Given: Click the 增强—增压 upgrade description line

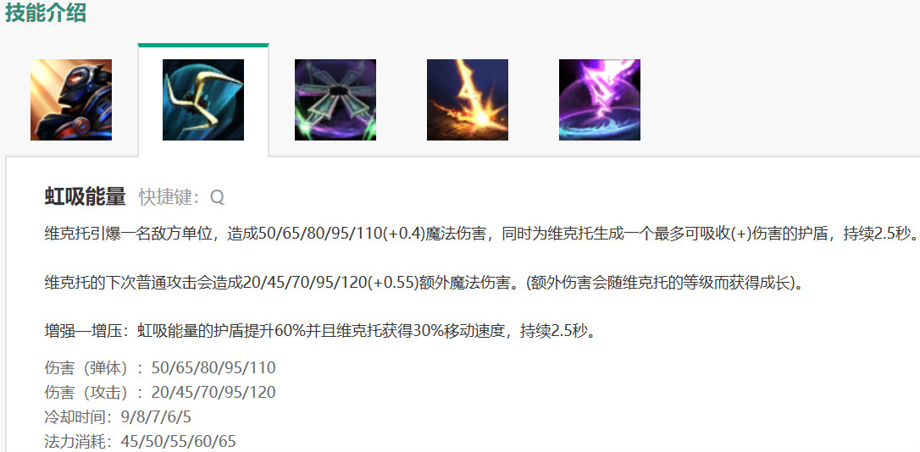Looking at the screenshot, I should (x=321, y=333).
